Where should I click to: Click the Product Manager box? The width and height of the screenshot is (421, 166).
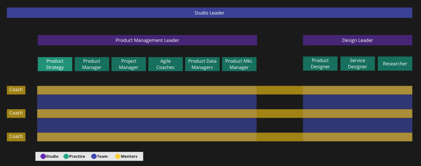(x=92, y=64)
